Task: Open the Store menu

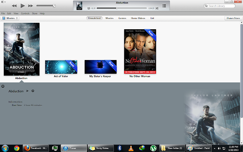Action: (35, 14)
